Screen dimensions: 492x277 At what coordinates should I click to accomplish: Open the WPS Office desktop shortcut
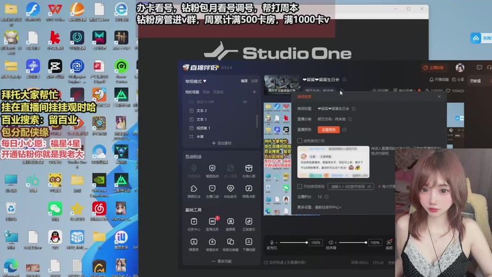point(55,12)
